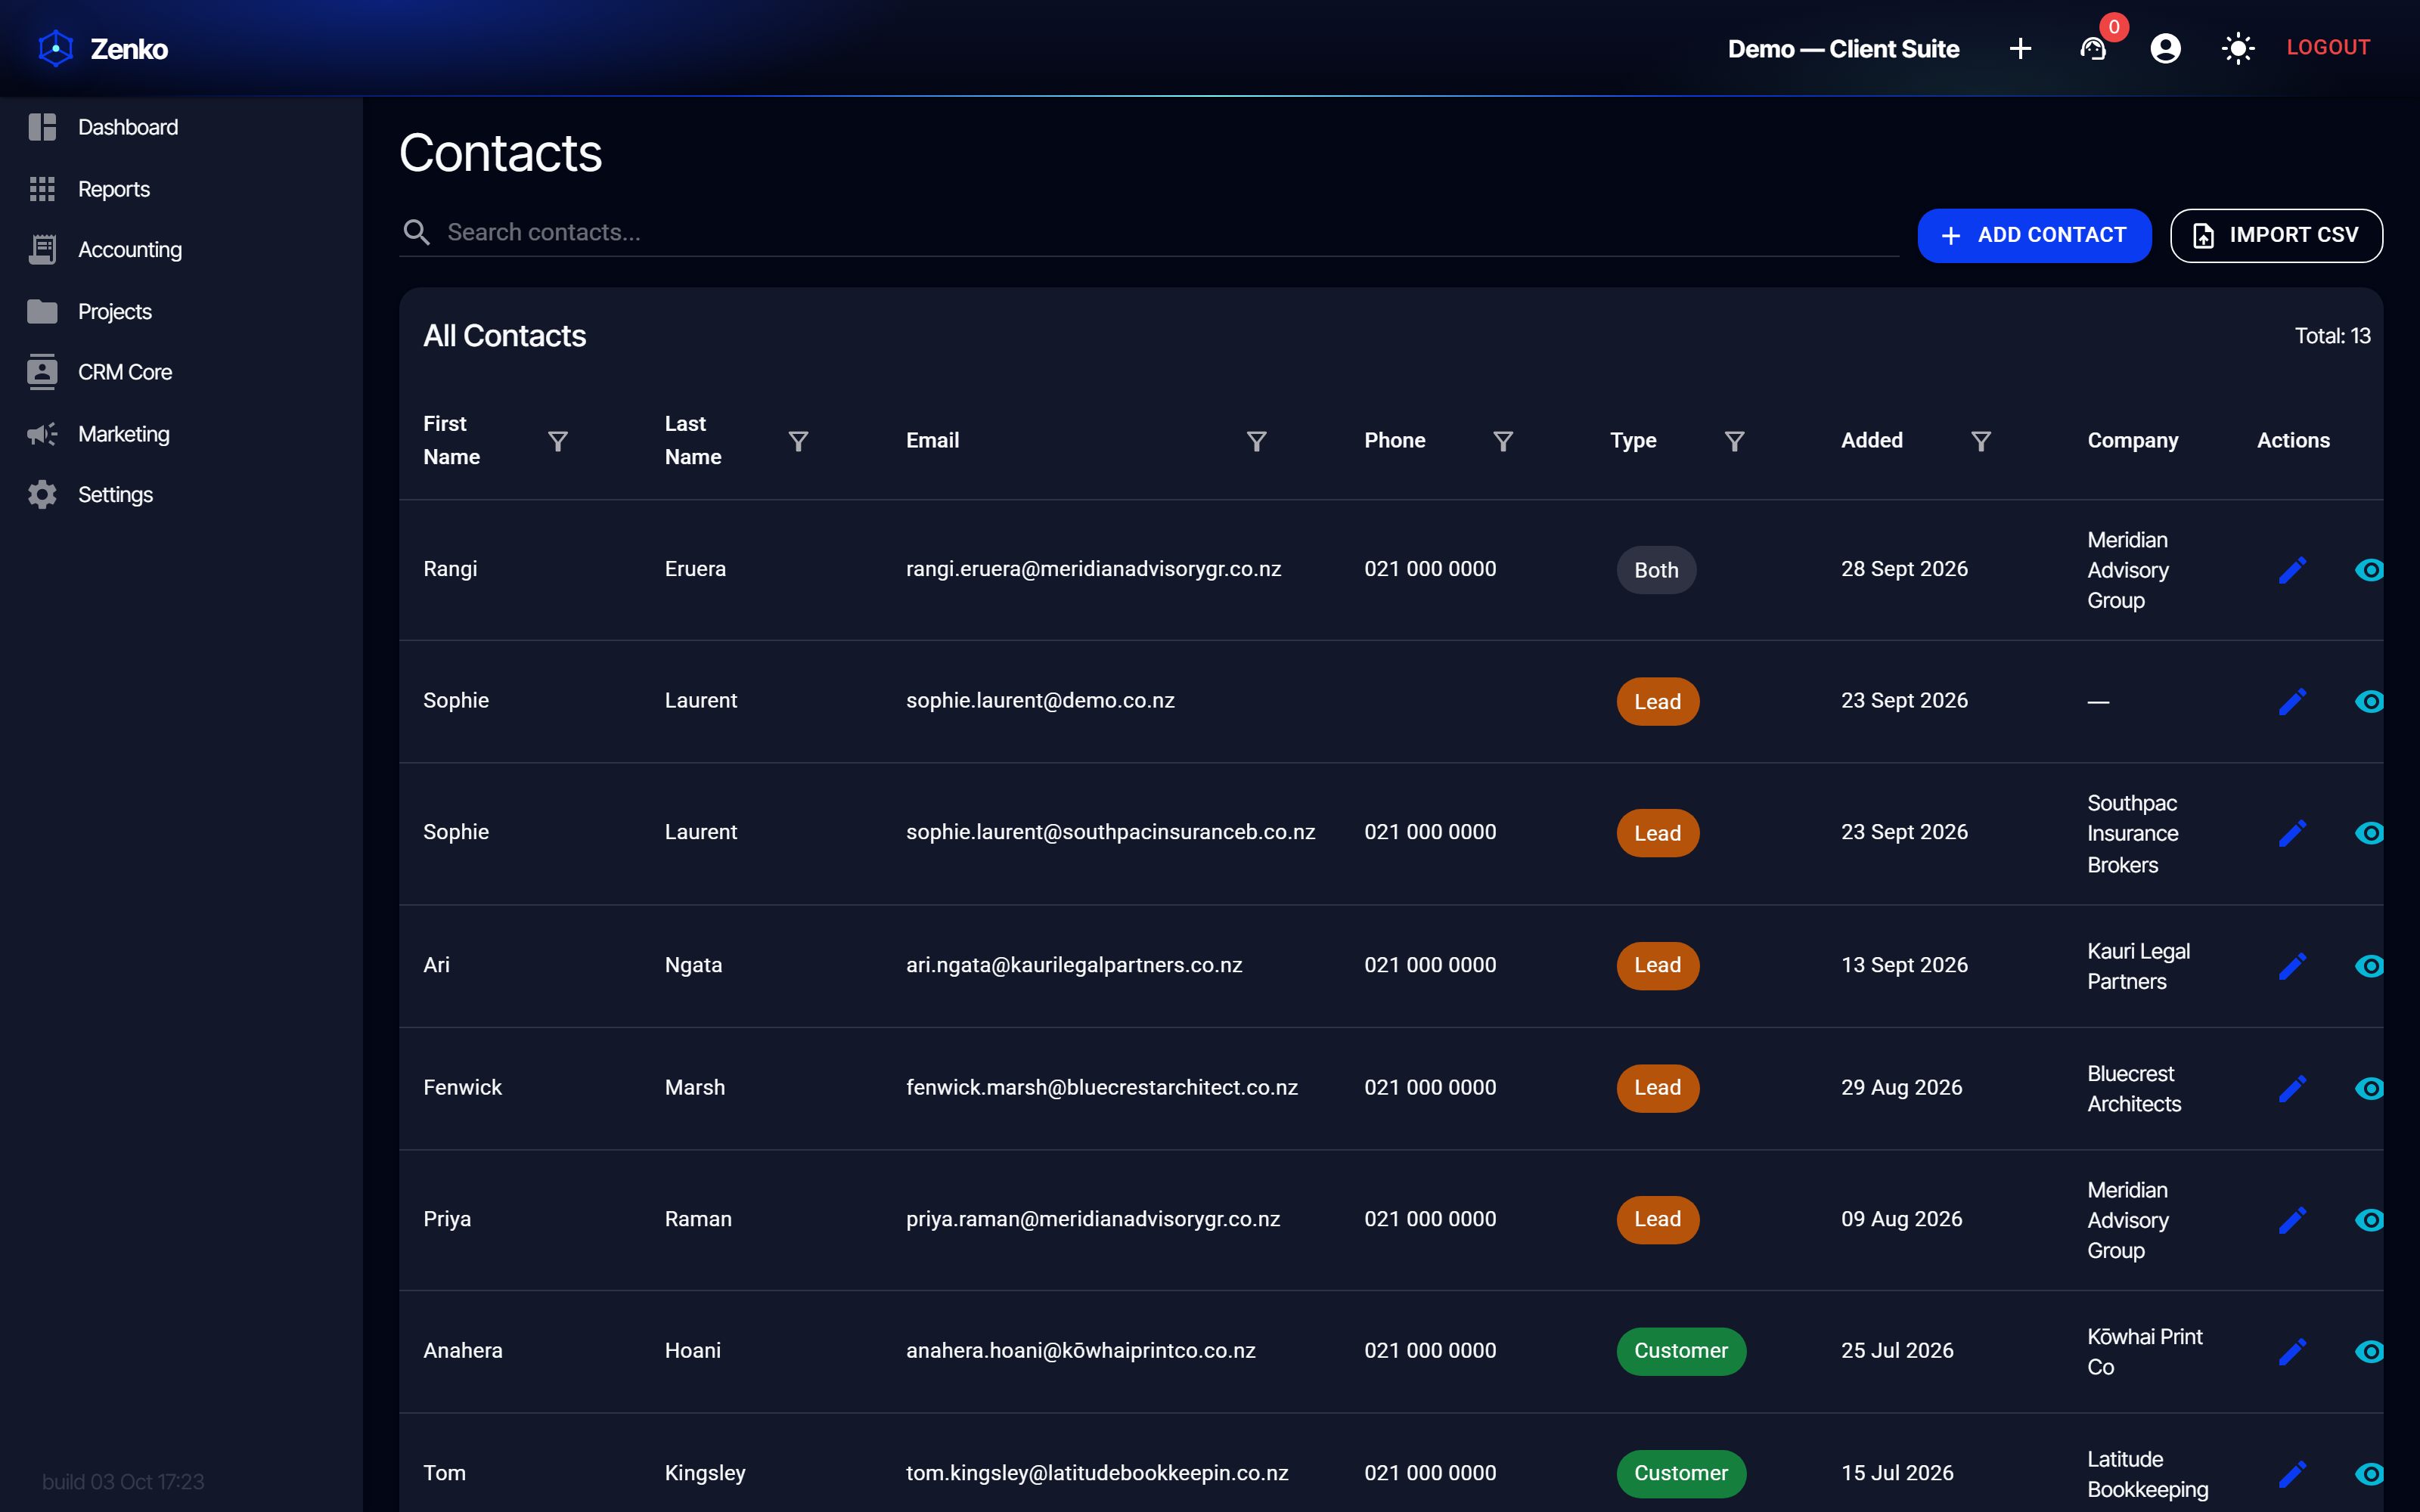Edit Priya Raman with pencil icon
The width and height of the screenshot is (2420, 1512).
pos(2292,1220)
